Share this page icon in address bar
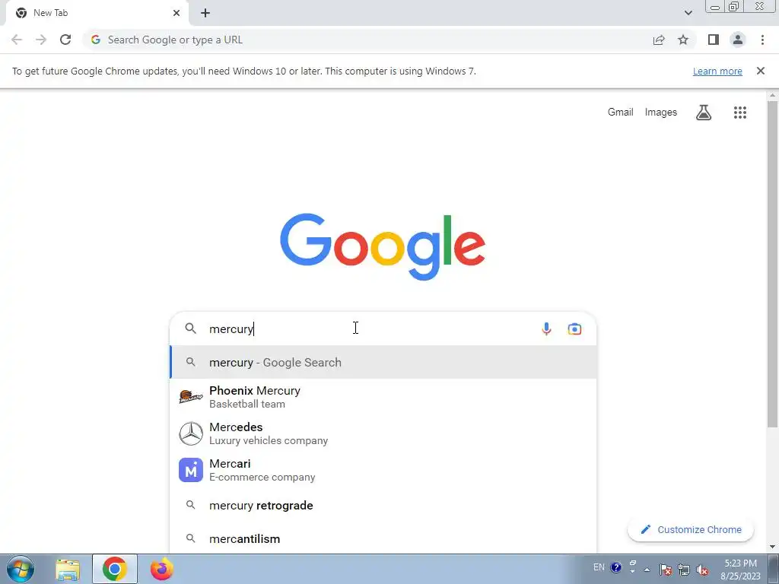This screenshot has height=584, width=779. pos(659,40)
